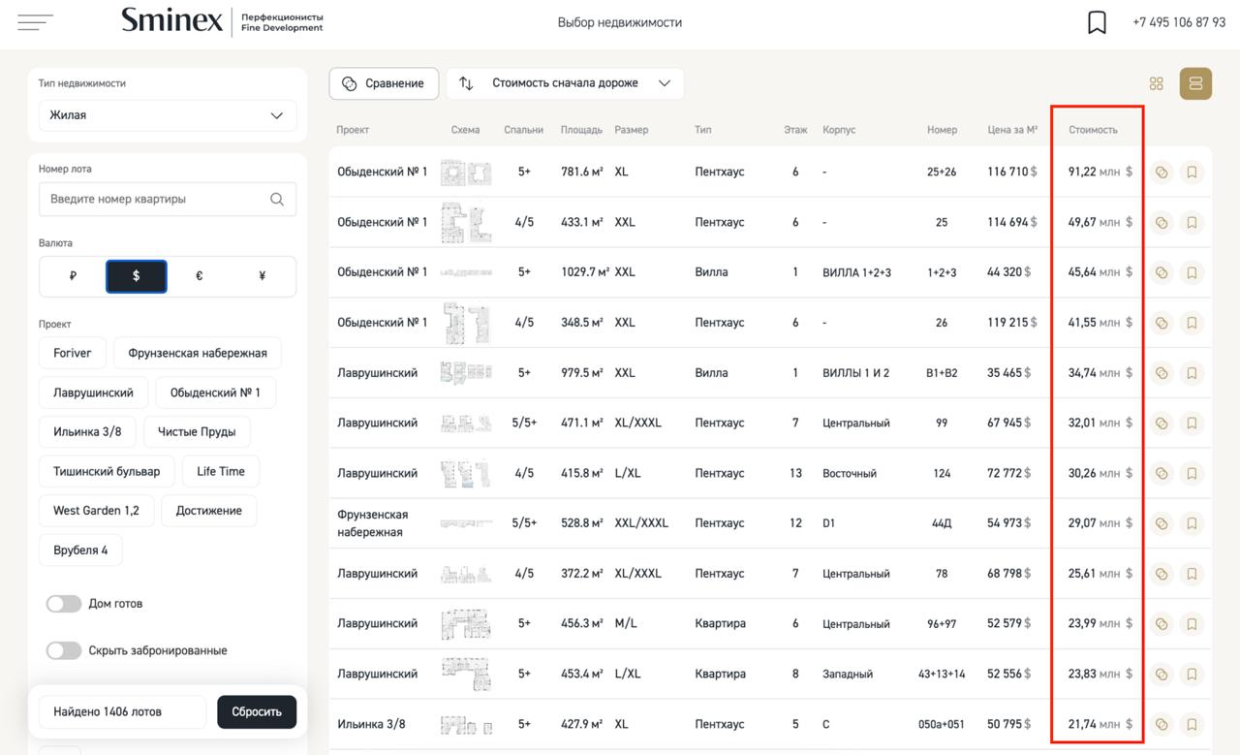Click search icon in lot number field
Viewport: 1240px width, 755px height.
(277, 200)
